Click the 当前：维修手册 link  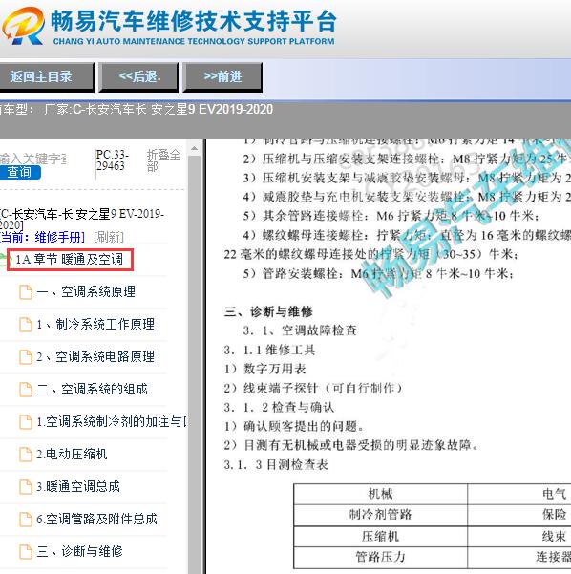coord(42,237)
